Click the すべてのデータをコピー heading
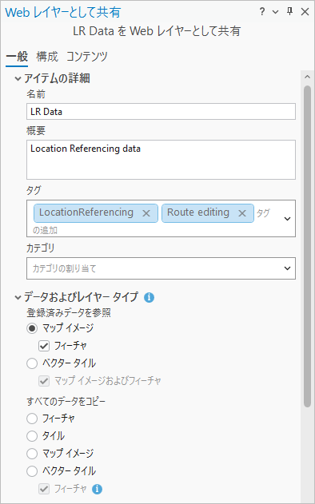Screen dimensions: 315x504 click(66, 401)
